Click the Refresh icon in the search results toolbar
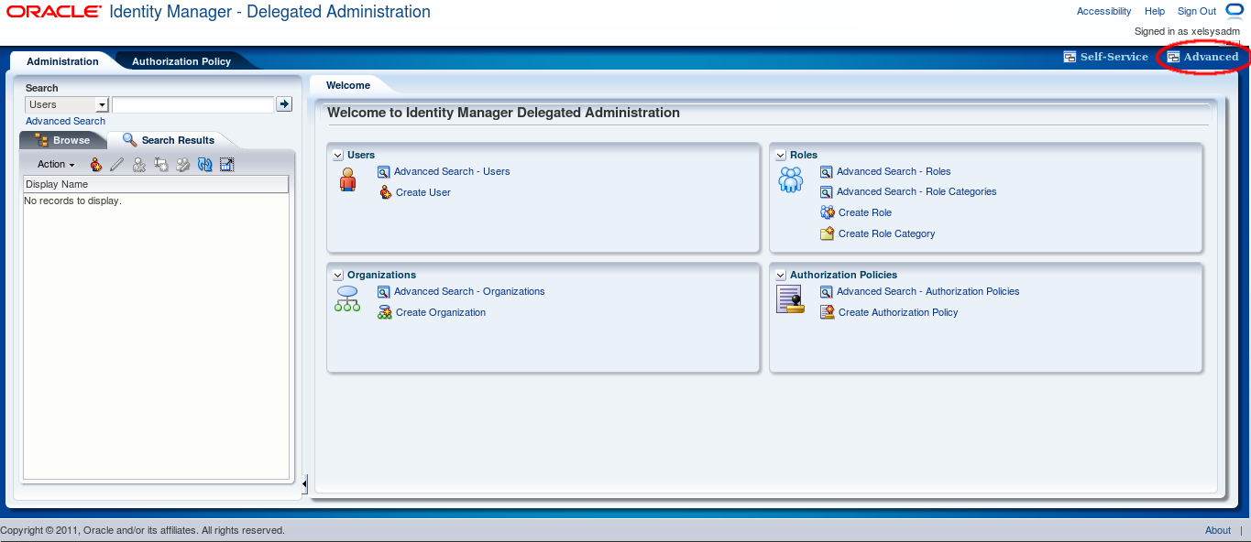 tap(204, 164)
